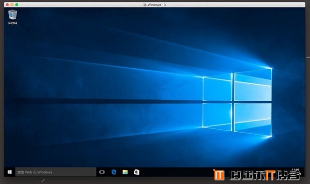
Task: Click the Windows 10 window title text
Action: point(156,5)
